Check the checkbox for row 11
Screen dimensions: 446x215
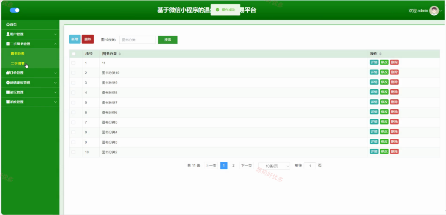(73, 63)
